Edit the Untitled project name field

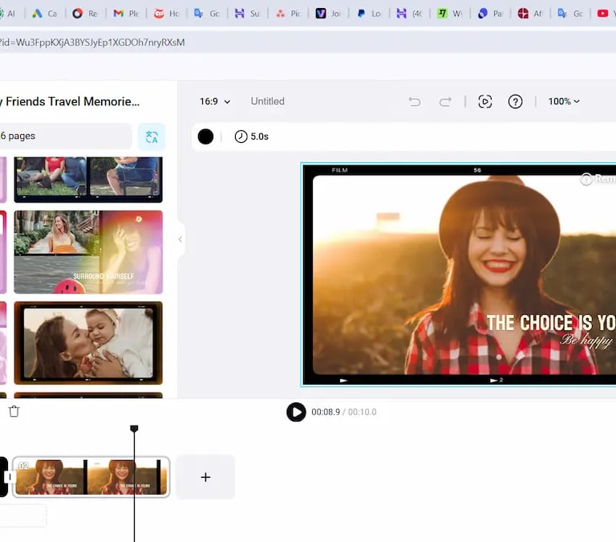(x=268, y=101)
